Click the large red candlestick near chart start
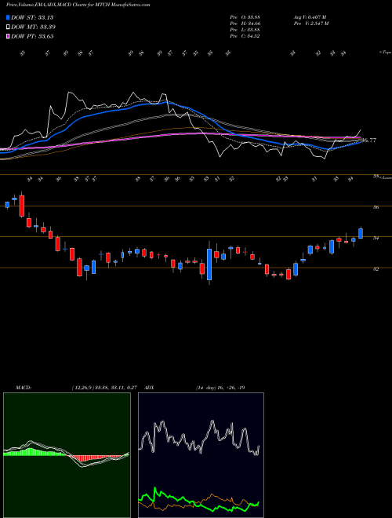Screen dimensions: 392x518 (x=22, y=205)
